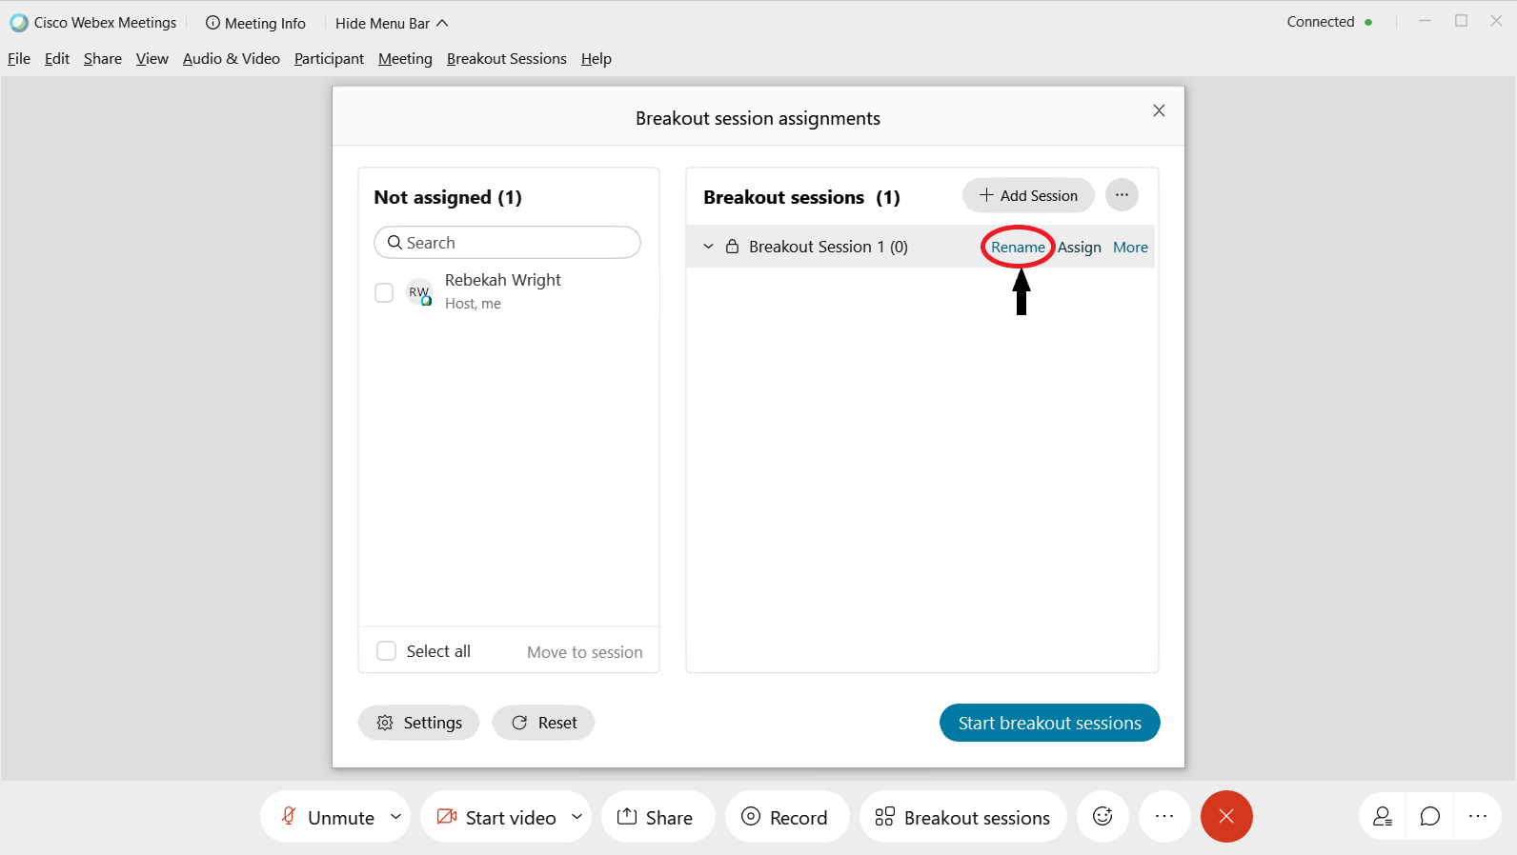1517x855 pixels.
Task: Click Start video
Action: click(x=496, y=817)
